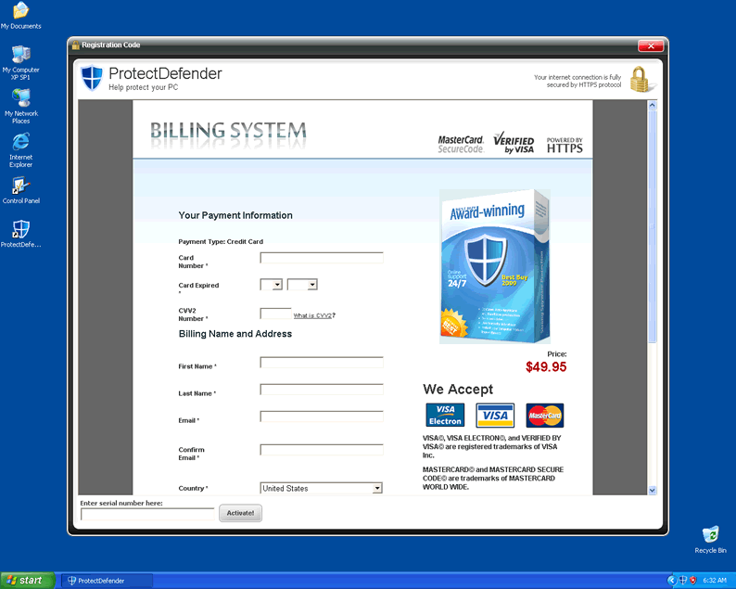
Task: Open the card expiry month dropdown
Action: point(272,285)
